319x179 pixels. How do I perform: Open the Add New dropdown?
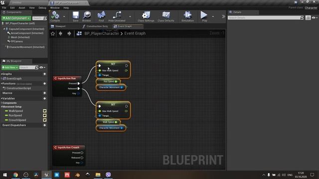[x=10, y=68]
